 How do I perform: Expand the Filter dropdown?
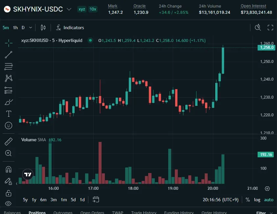tap(265, 213)
